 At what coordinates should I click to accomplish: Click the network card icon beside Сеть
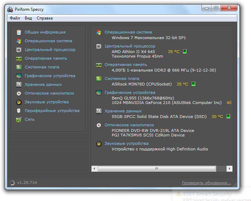(19, 120)
